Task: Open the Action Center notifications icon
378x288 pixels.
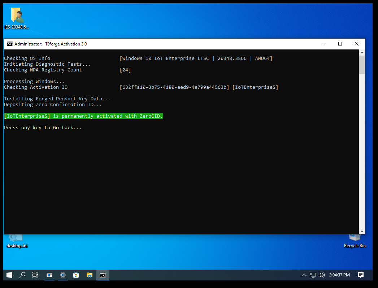Action: pyautogui.click(x=361, y=275)
